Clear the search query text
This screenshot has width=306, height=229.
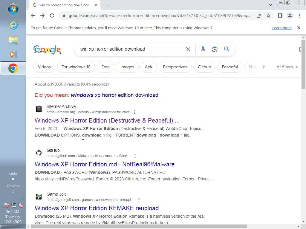coord(188,49)
